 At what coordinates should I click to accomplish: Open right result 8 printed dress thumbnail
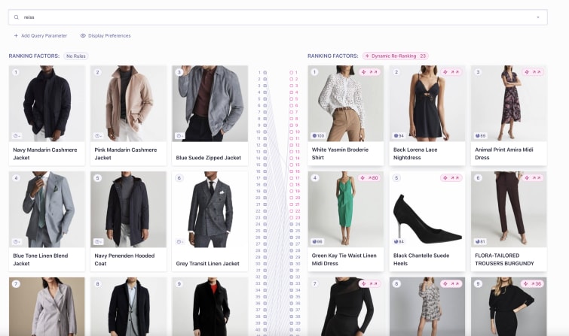427,307
